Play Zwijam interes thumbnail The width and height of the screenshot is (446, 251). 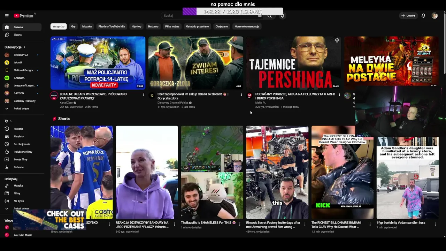(x=196, y=63)
